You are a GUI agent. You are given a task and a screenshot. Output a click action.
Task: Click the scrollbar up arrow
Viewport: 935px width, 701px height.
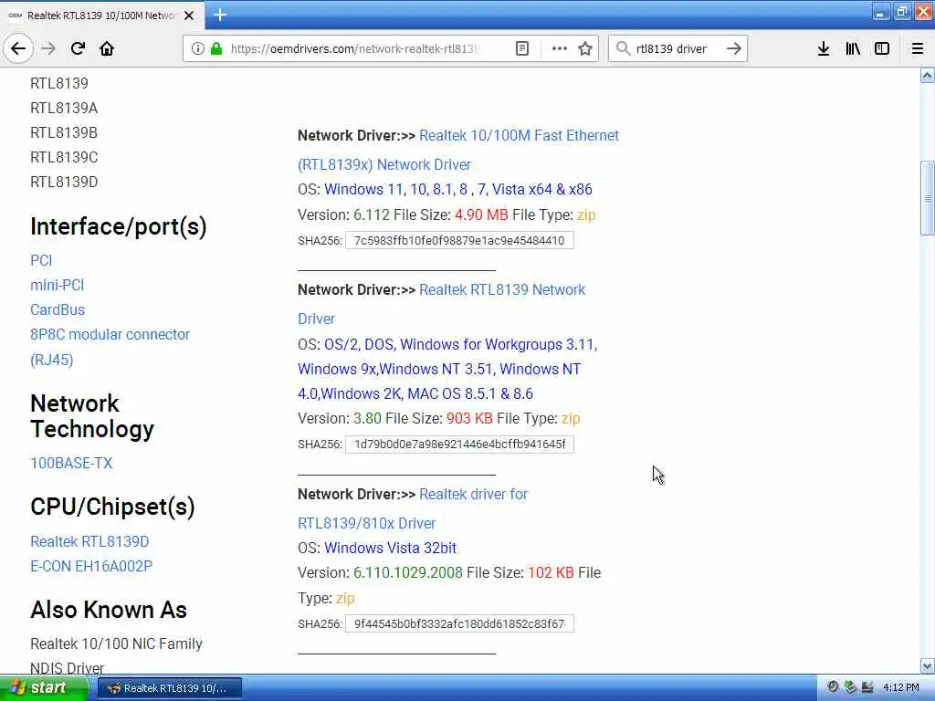(x=927, y=75)
